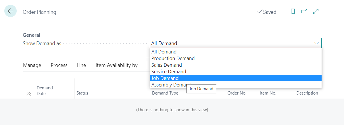Viewport: 344px width, 125px height.
Task: Click the collapse rows chevron icon
Action: click(x=29, y=93)
